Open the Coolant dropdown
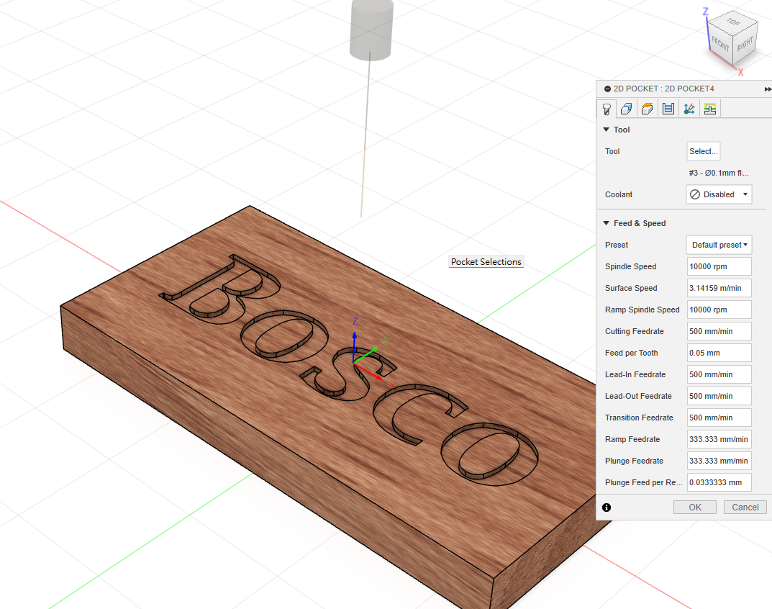This screenshot has height=609, width=772. pyautogui.click(x=718, y=194)
